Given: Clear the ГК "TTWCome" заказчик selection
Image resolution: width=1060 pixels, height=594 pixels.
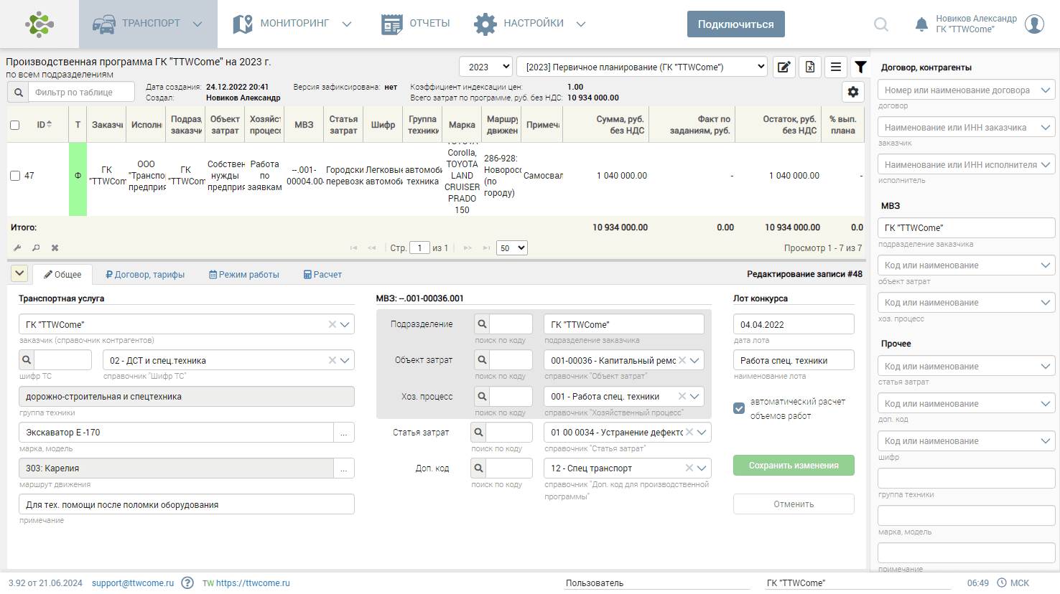Looking at the screenshot, I should click(x=333, y=324).
